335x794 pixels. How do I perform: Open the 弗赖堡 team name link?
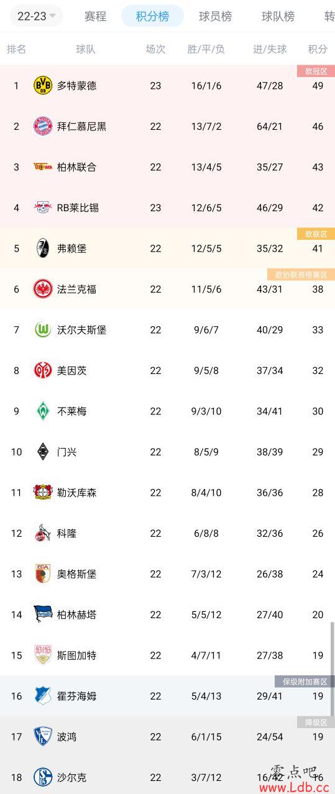pos(71,249)
